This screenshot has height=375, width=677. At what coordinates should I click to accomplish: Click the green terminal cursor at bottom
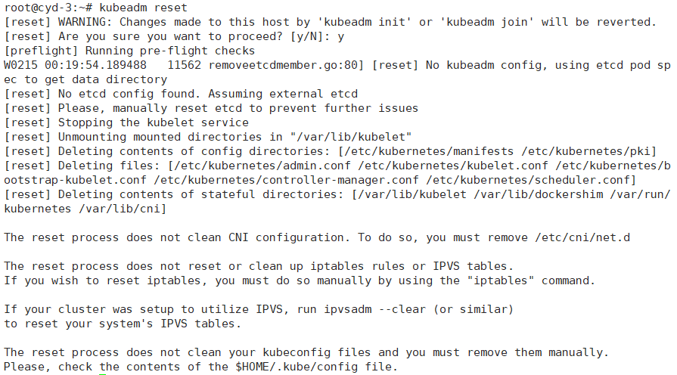pos(102,373)
